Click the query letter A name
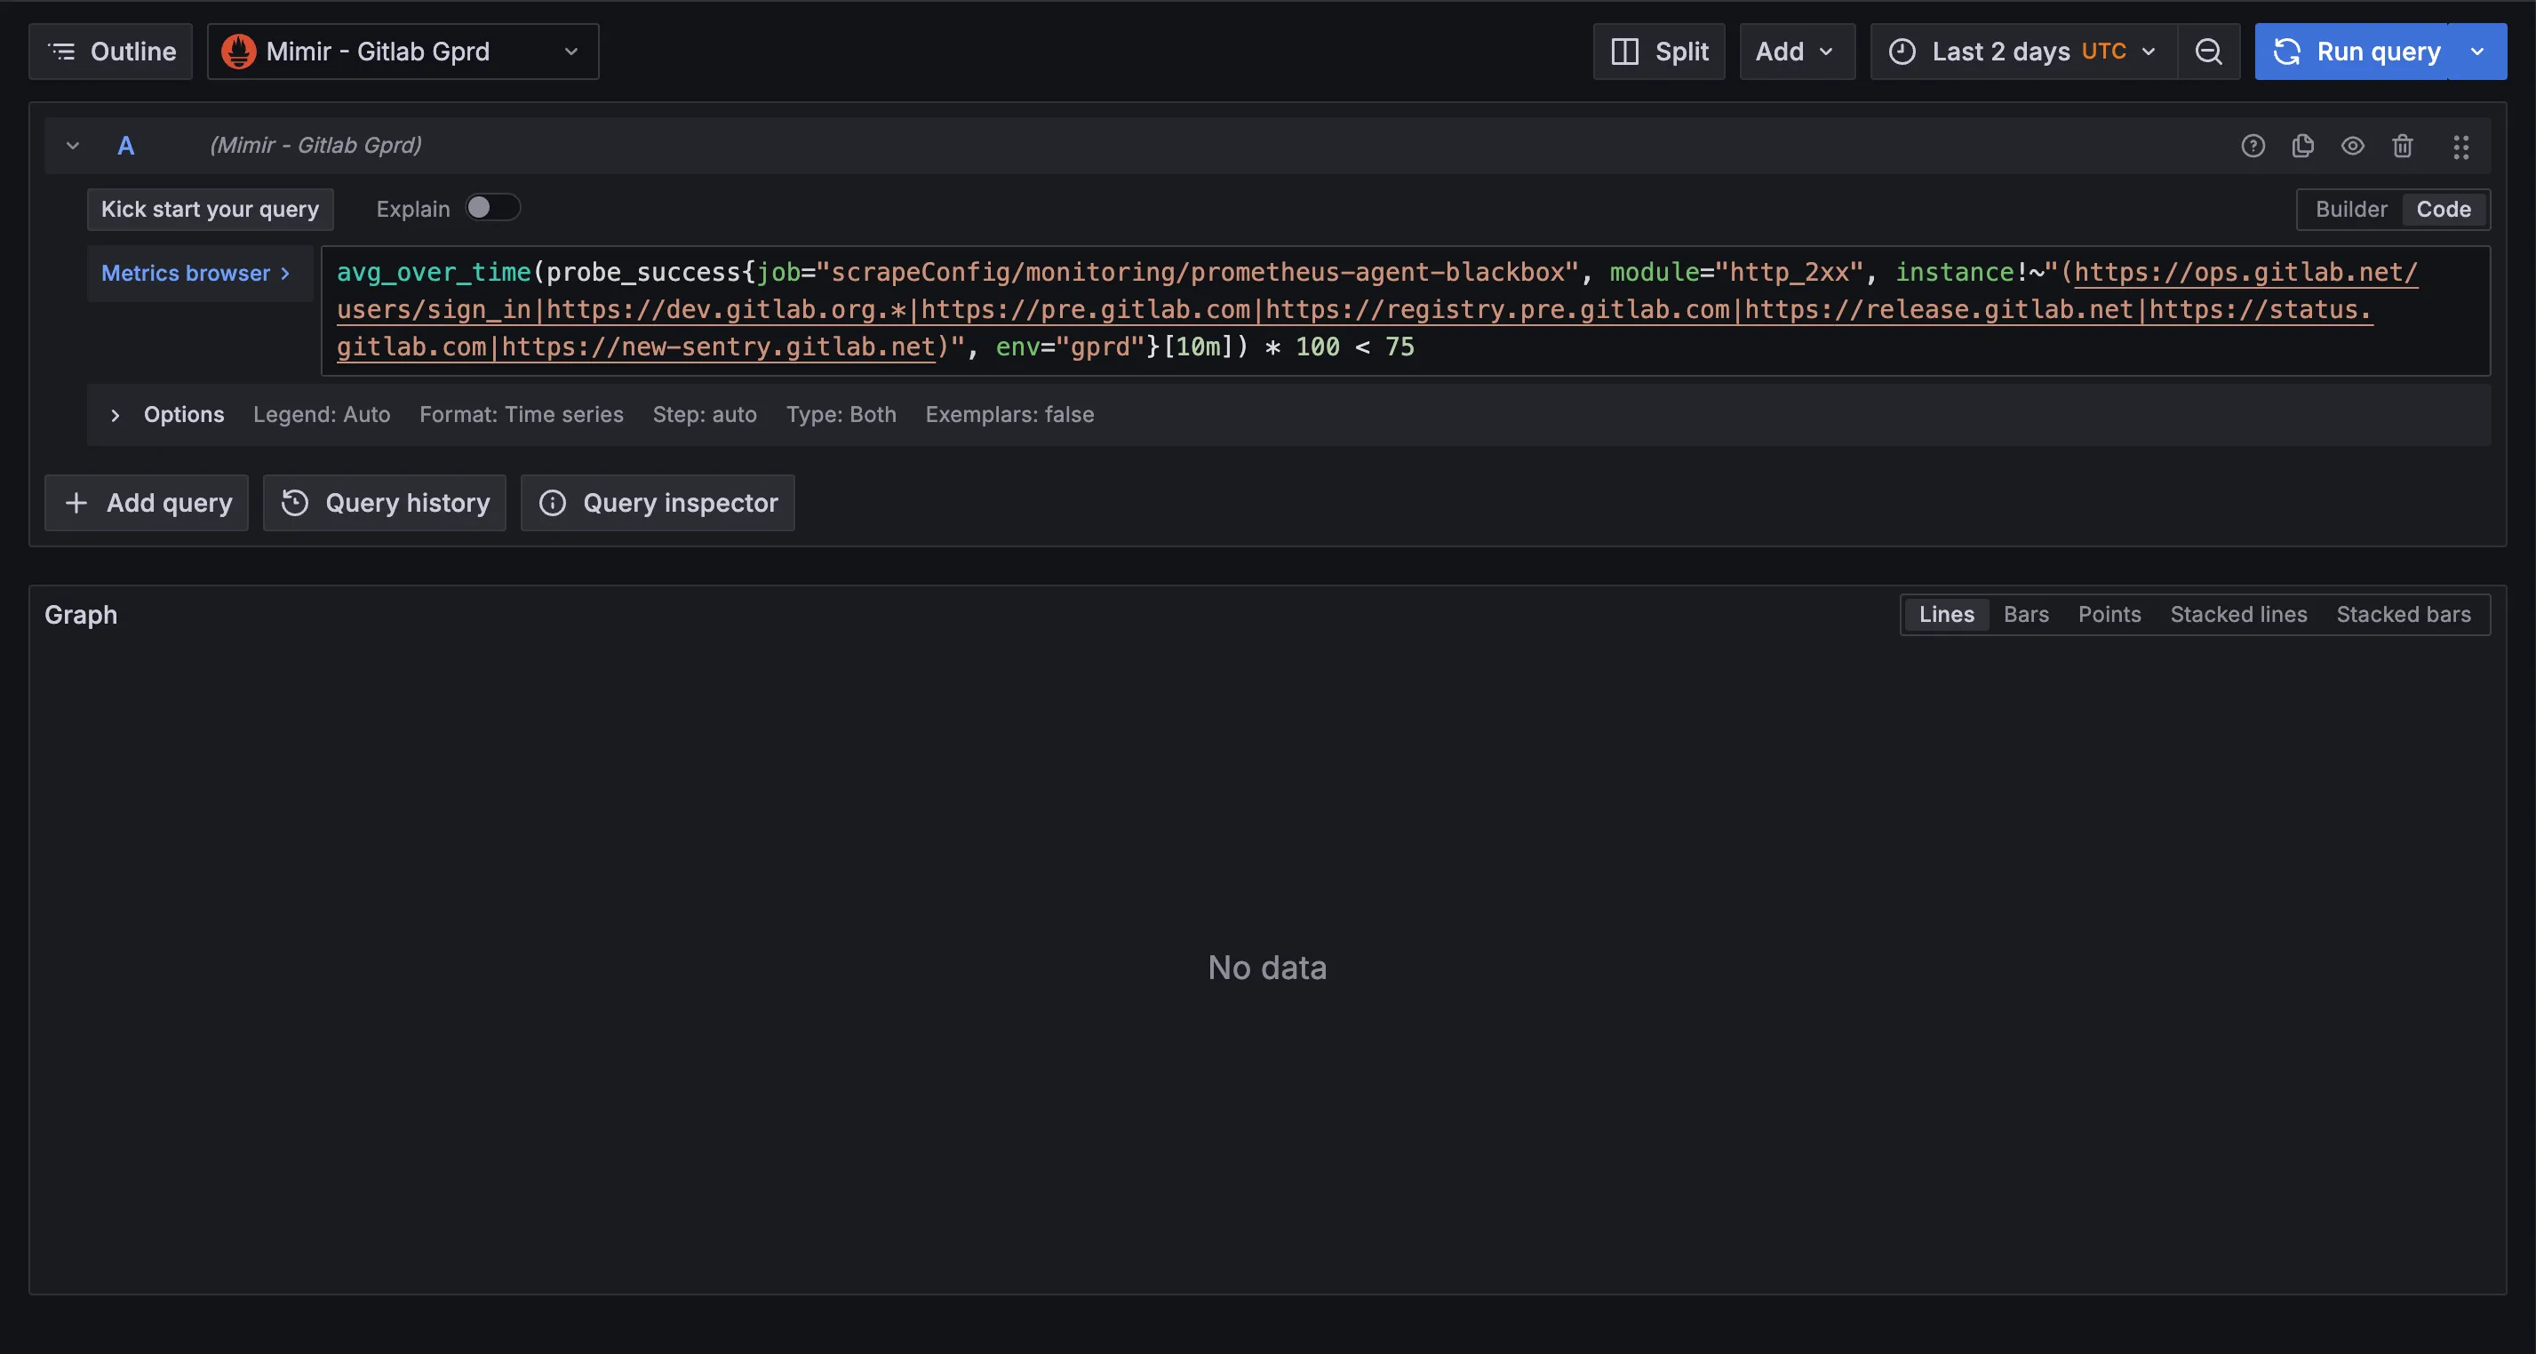The width and height of the screenshot is (2536, 1354). 126,146
